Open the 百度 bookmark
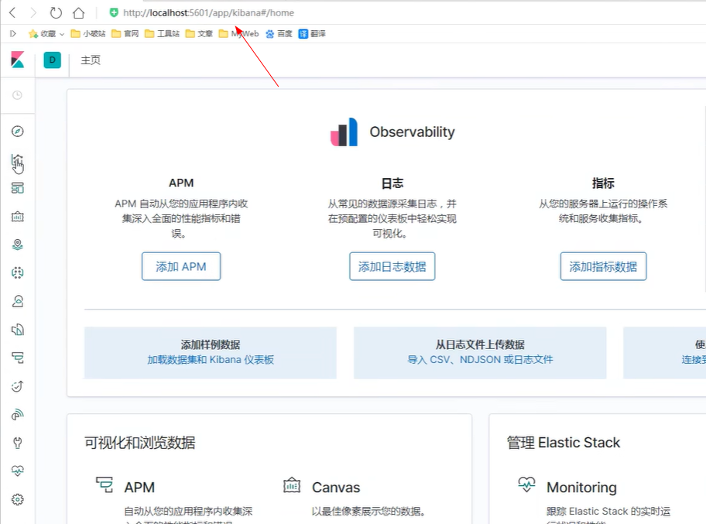The height and width of the screenshot is (524, 706). pos(279,33)
